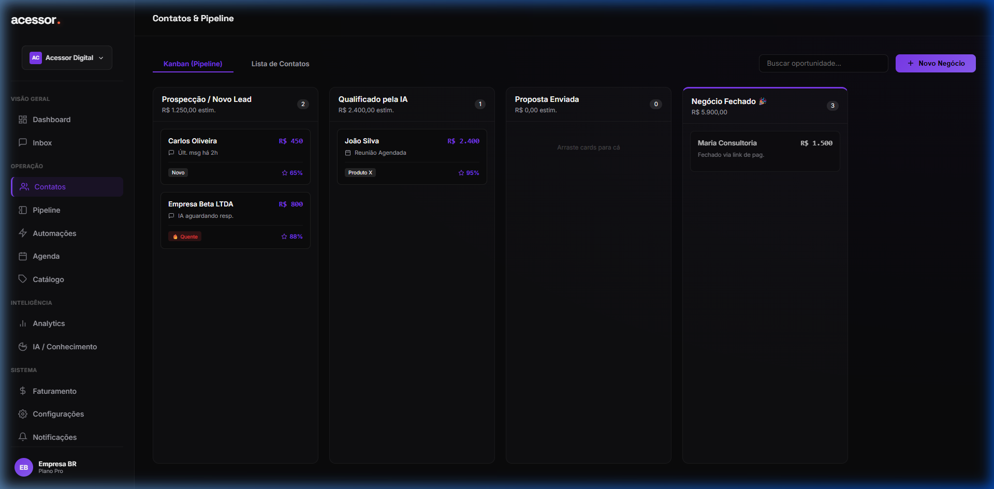Open IA / Conhecimento page
This screenshot has width=994, height=489.
click(x=67, y=347)
